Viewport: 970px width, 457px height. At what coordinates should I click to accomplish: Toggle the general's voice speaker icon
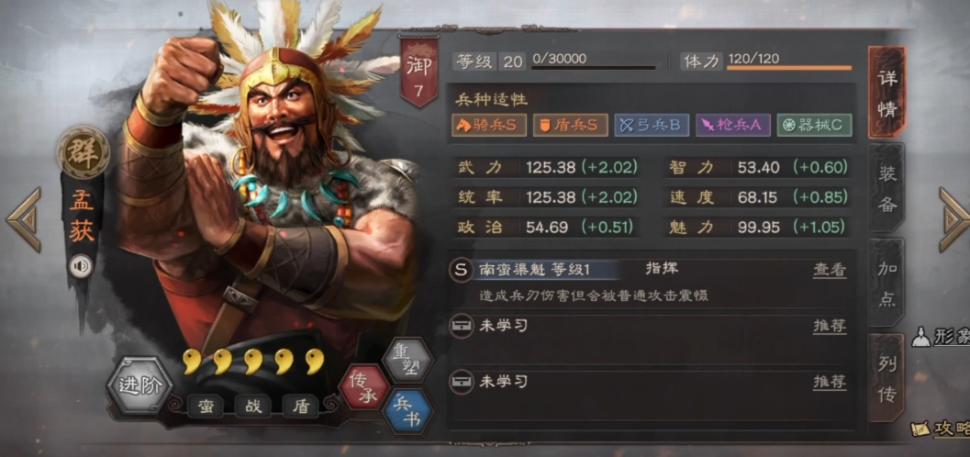tap(81, 266)
